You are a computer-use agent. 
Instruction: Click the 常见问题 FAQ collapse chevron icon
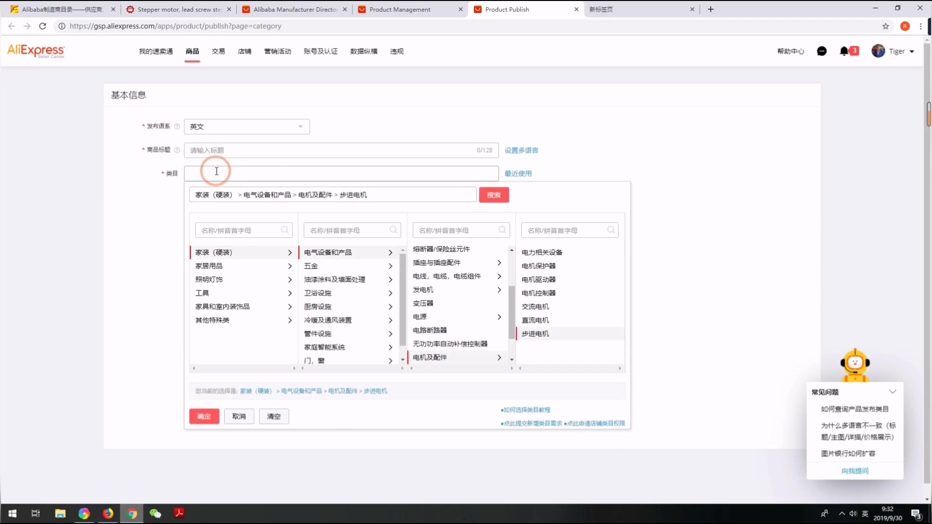click(893, 392)
